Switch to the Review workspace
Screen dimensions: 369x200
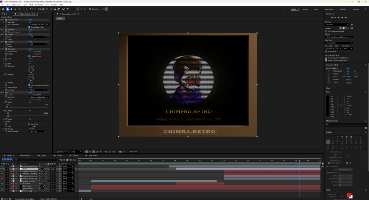click(x=305, y=9)
